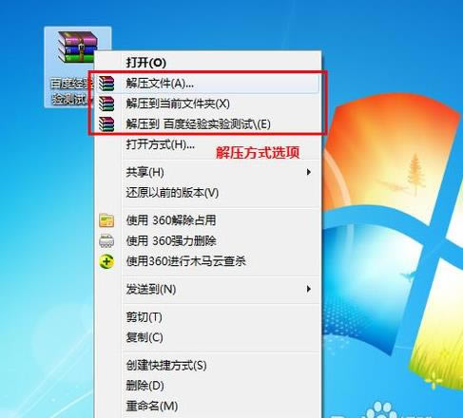Viewport: 463px width, 418px height.
Task: Click 删除(D) in the context menu
Action: coord(207,386)
